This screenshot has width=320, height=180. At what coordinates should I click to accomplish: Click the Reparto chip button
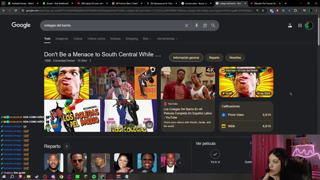tap(214, 58)
